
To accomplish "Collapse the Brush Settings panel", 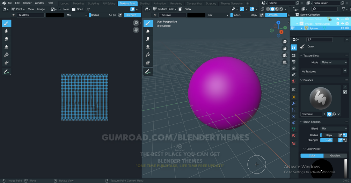I will [301, 122].
